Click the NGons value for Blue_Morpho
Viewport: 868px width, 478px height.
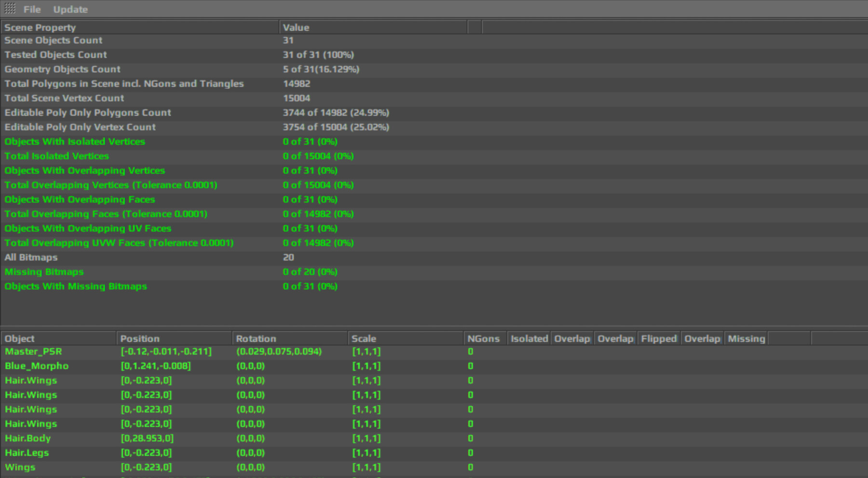pos(470,366)
